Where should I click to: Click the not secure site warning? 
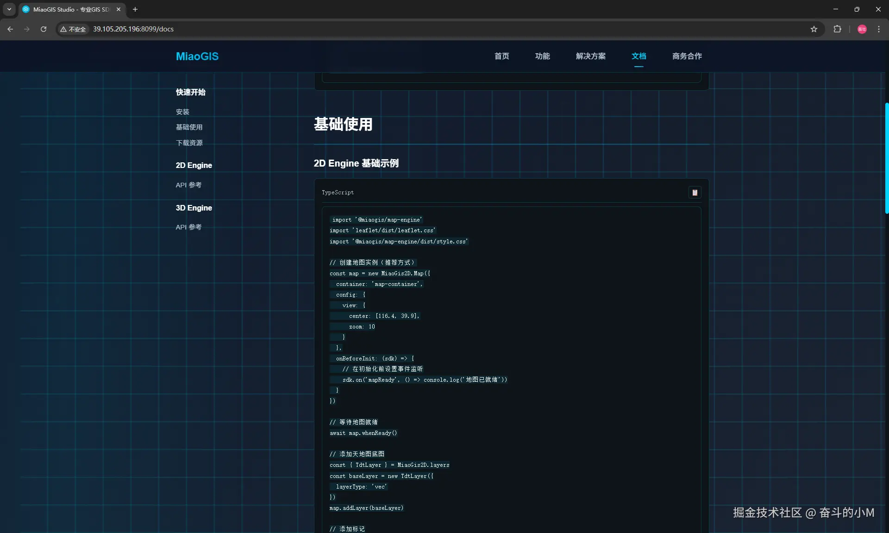(x=73, y=29)
